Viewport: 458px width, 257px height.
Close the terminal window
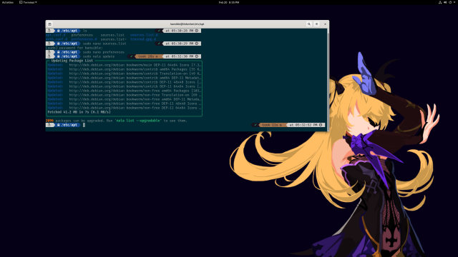coord(325,24)
